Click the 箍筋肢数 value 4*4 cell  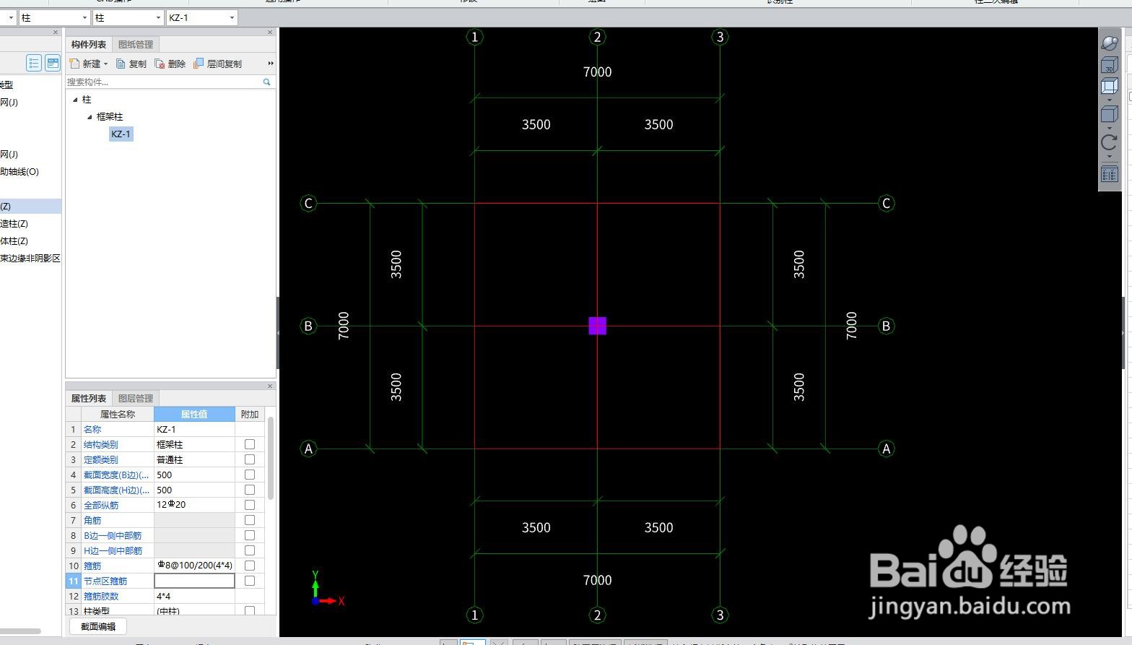click(x=194, y=596)
